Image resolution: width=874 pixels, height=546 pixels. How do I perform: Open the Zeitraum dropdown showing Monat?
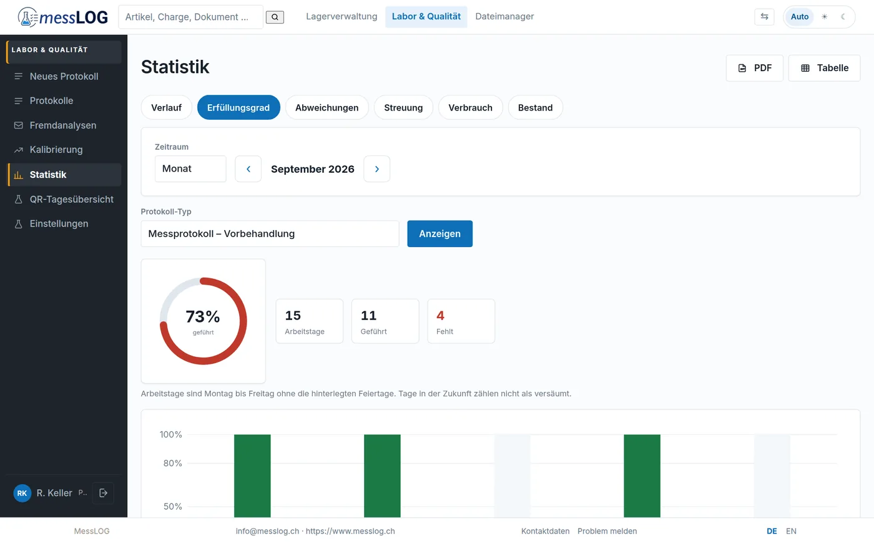coord(190,169)
